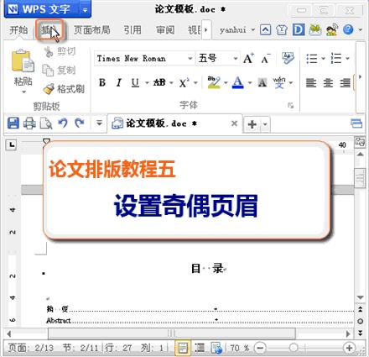
Task: Open the 插入 (Insert) tab
Action: (50, 30)
